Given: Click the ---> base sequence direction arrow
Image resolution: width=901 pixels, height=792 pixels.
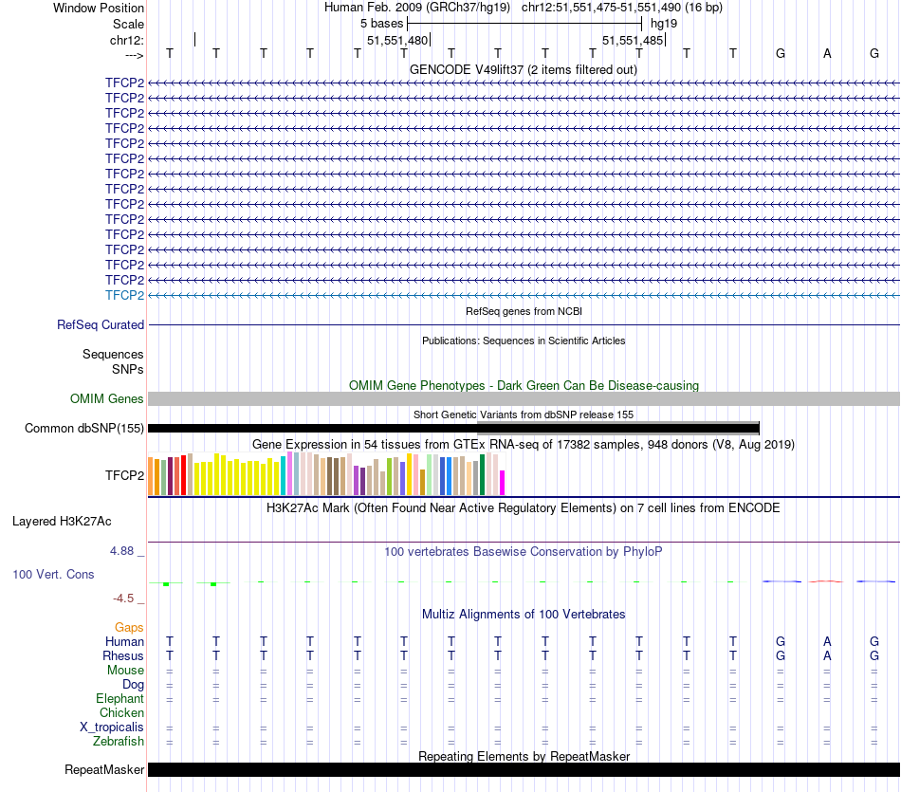Looking at the screenshot, I should [134, 55].
